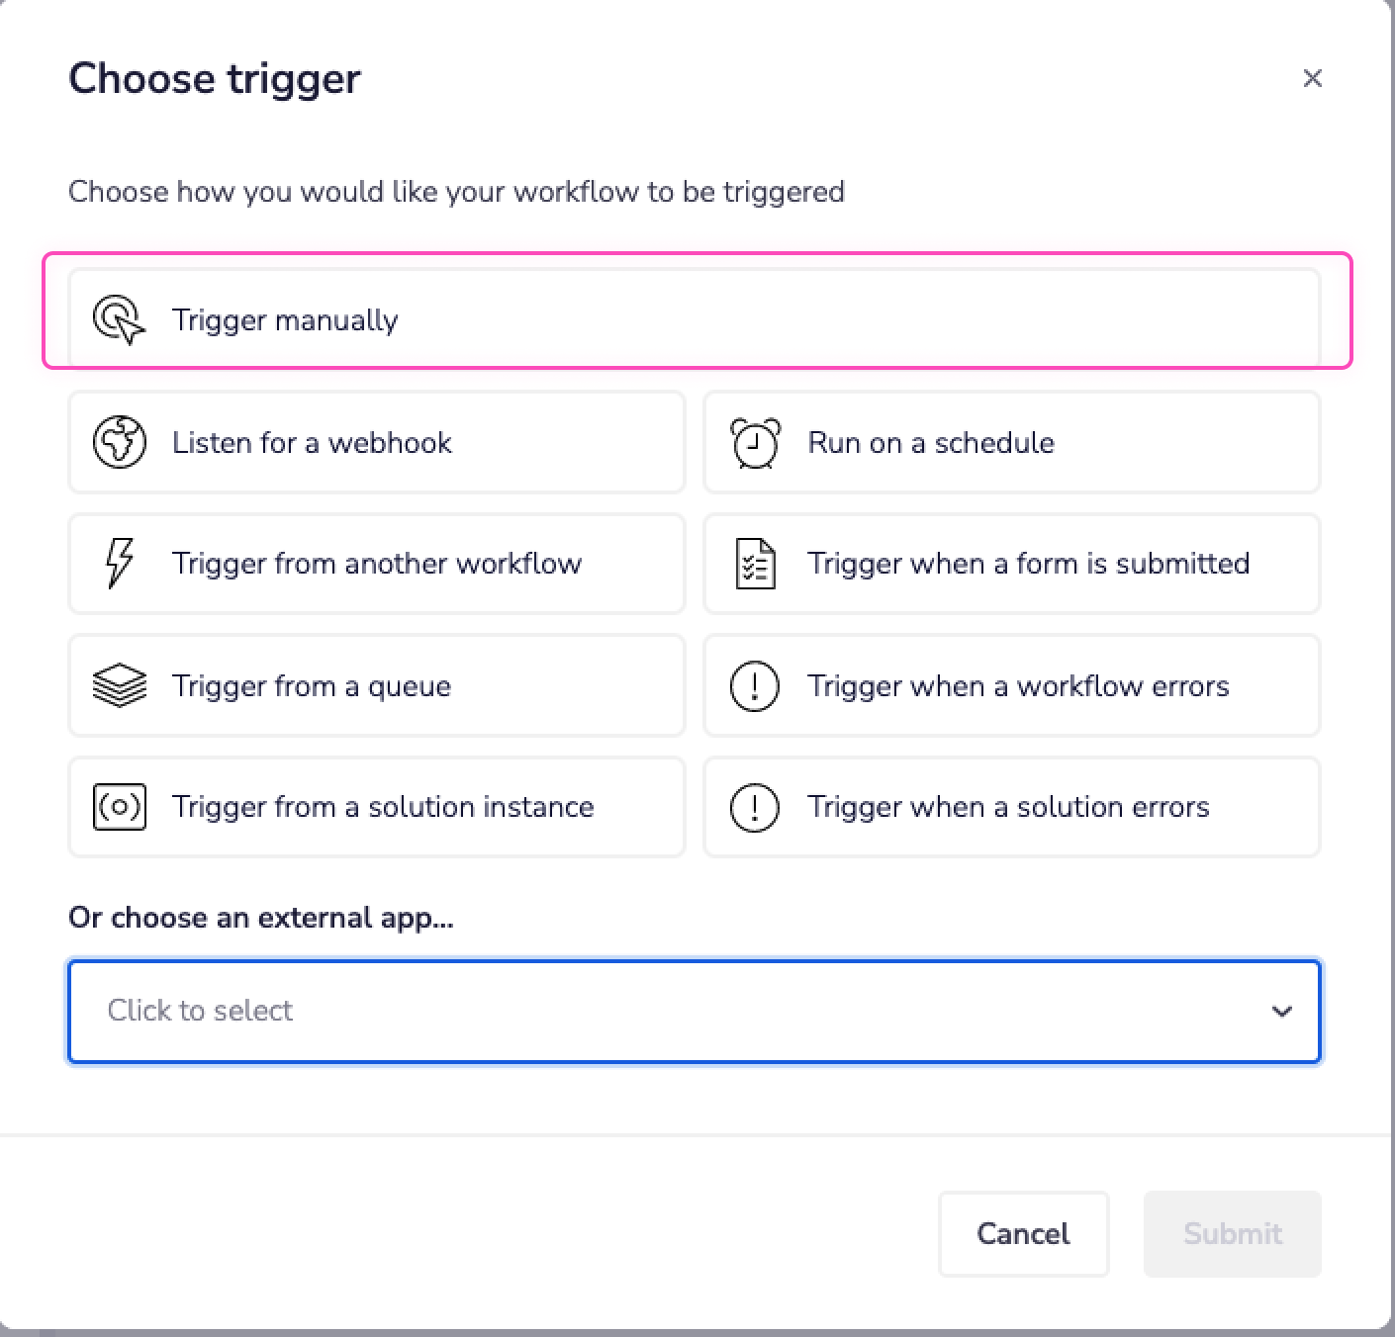Close the Choose trigger dialog

coord(1312,78)
